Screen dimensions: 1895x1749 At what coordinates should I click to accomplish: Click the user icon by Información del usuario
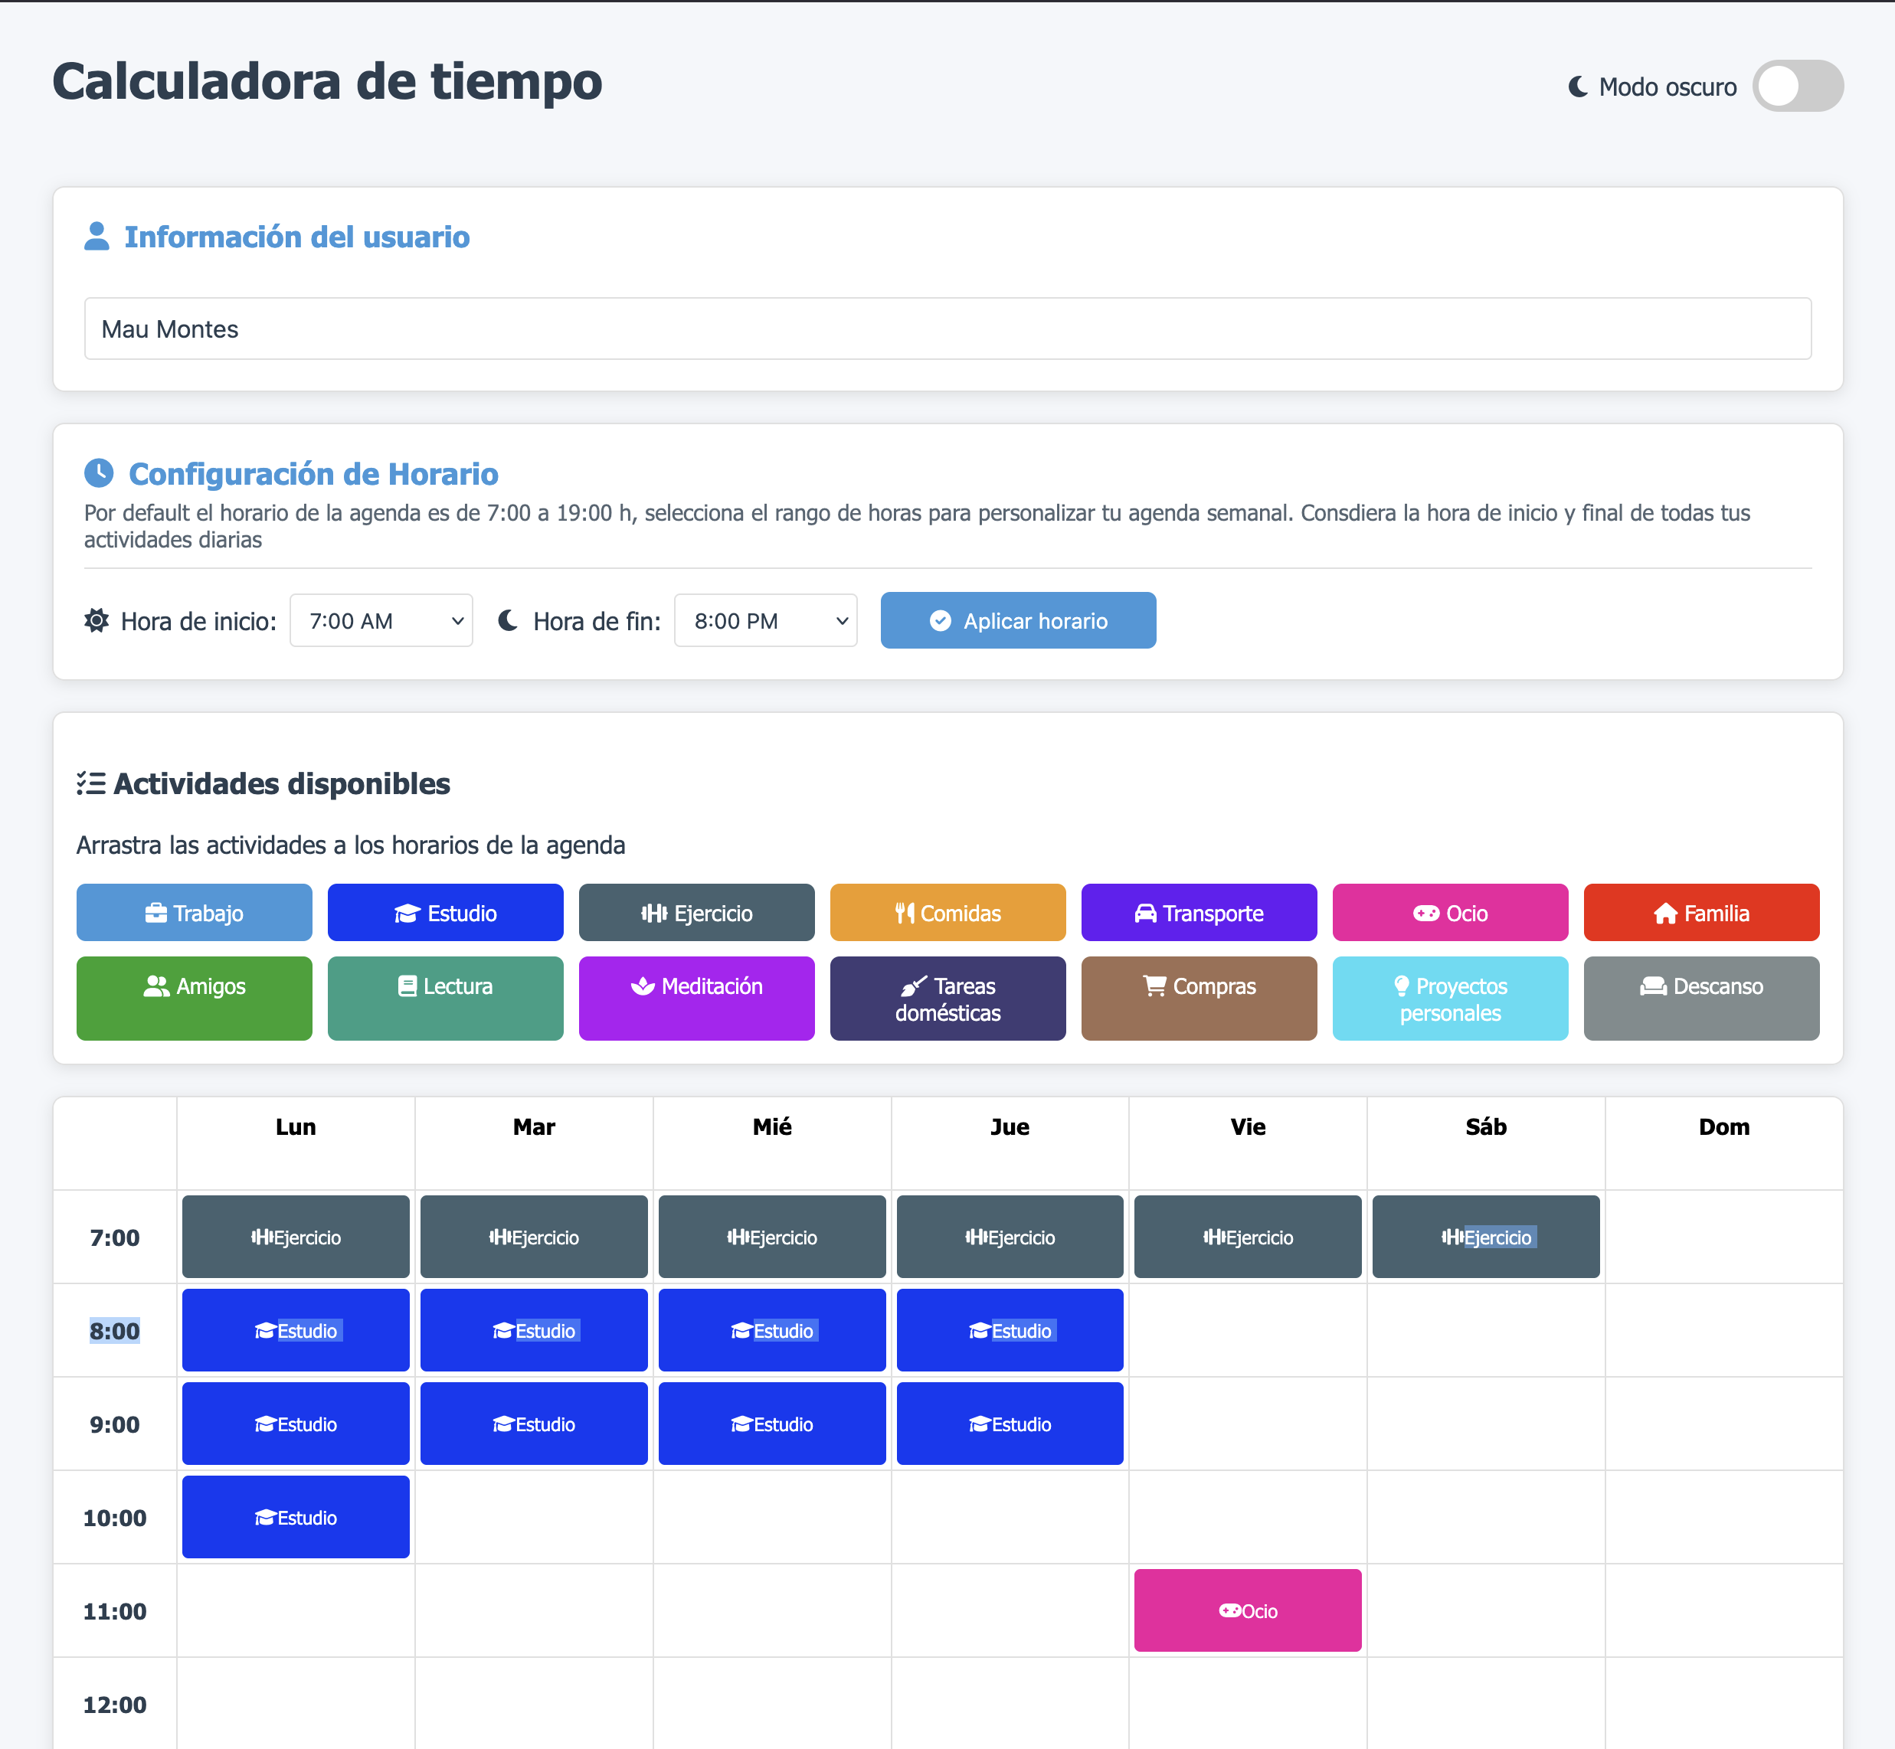97,237
